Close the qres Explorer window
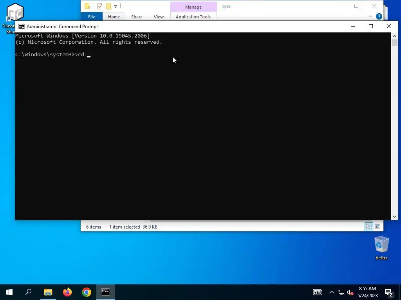This screenshot has height=300, width=401. [x=374, y=6]
